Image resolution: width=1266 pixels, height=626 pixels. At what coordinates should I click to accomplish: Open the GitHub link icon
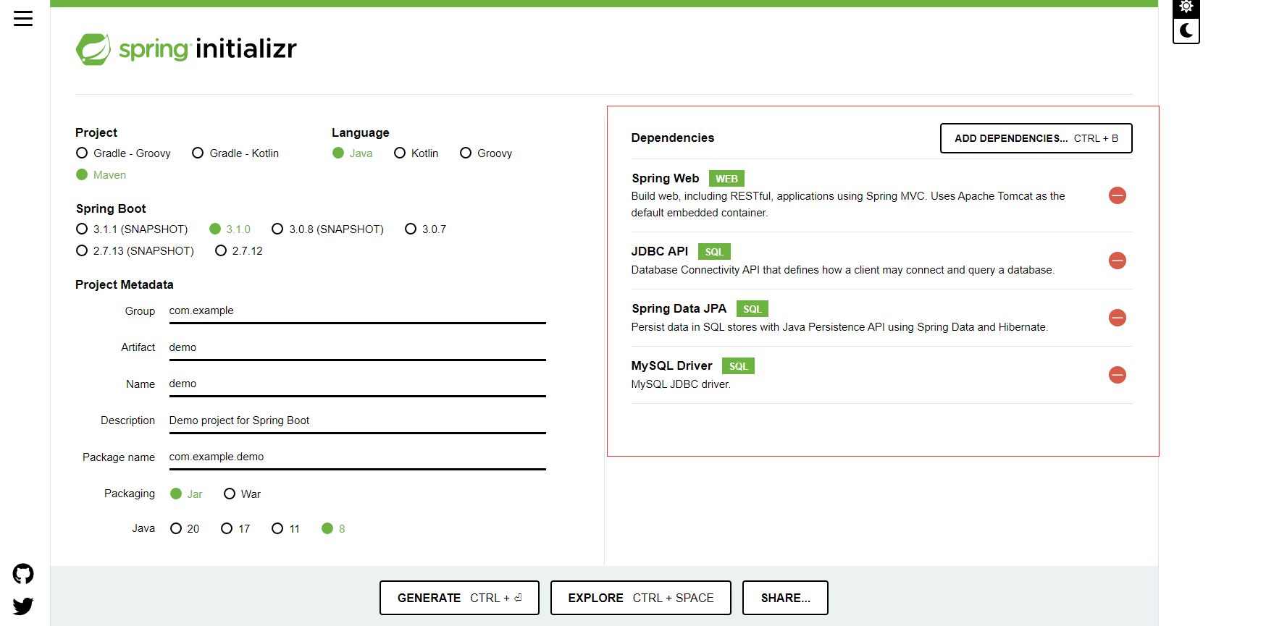[x=23, y=574]
